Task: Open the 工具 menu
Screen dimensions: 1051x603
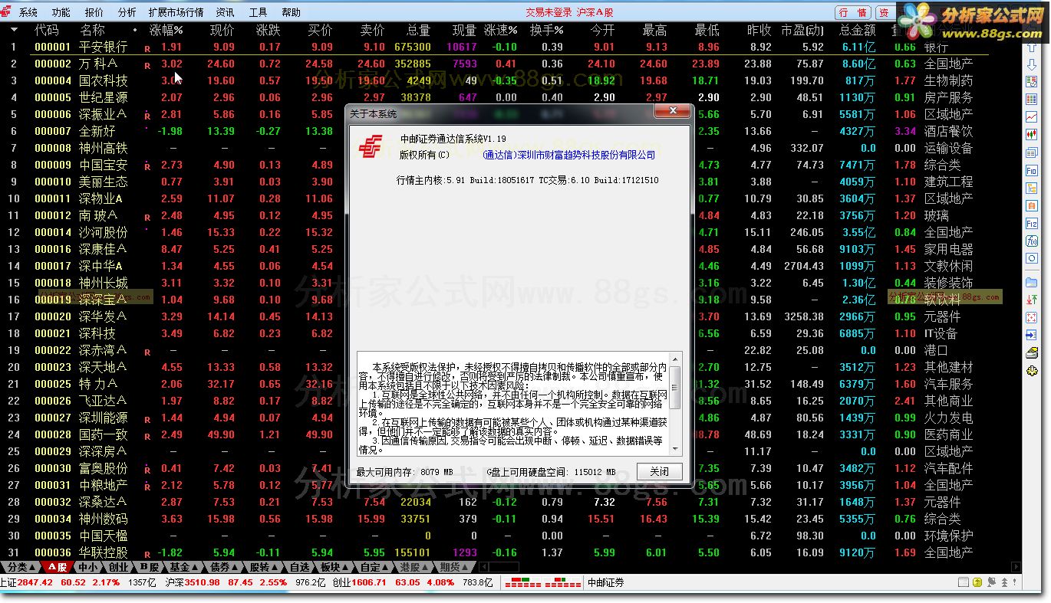Action: [x=259, y=12]
